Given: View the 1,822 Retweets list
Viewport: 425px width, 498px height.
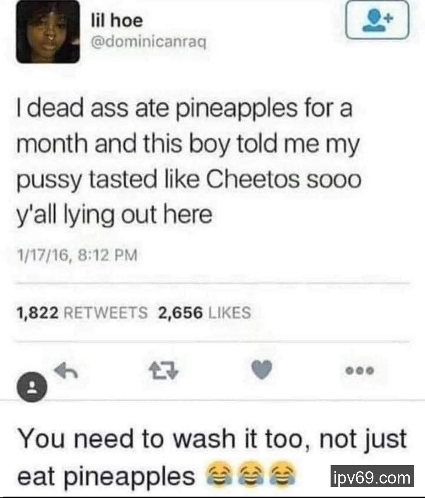Looking at the screenshot, I should (x=82, y=312).
